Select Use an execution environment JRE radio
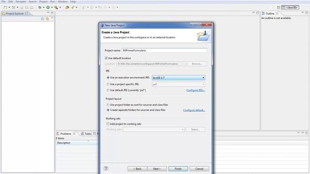Image resolution: width=310 pixels, height=174 pixels. tap(108, 78)
